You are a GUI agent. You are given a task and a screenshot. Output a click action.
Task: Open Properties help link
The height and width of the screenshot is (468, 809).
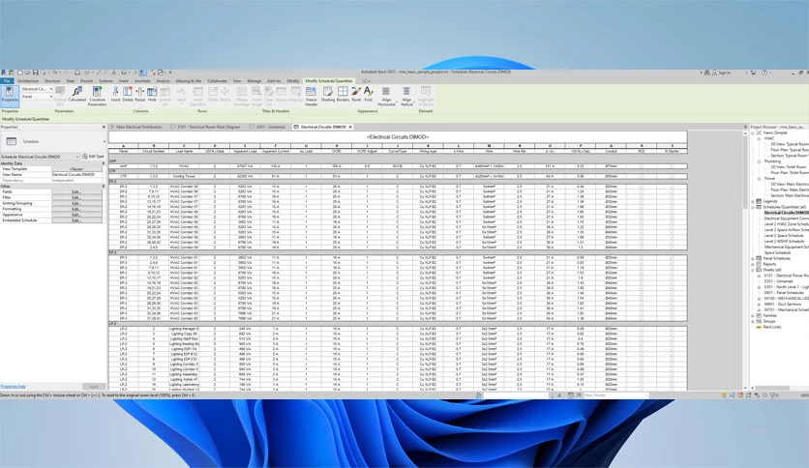click(13, 386)
